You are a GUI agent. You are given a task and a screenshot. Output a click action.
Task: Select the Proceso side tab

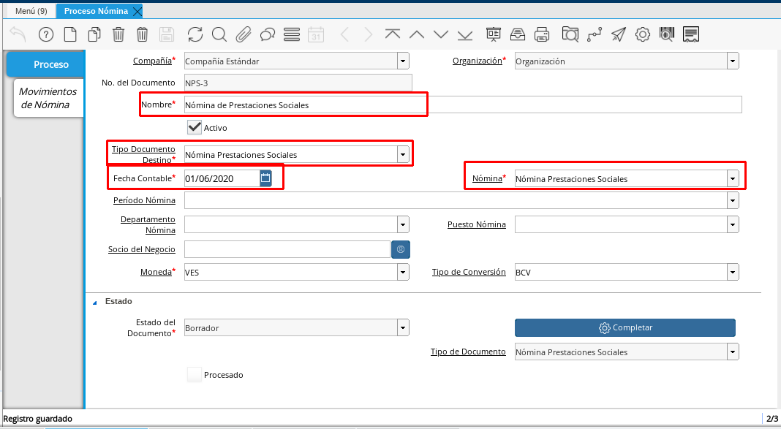pos(45,65)
